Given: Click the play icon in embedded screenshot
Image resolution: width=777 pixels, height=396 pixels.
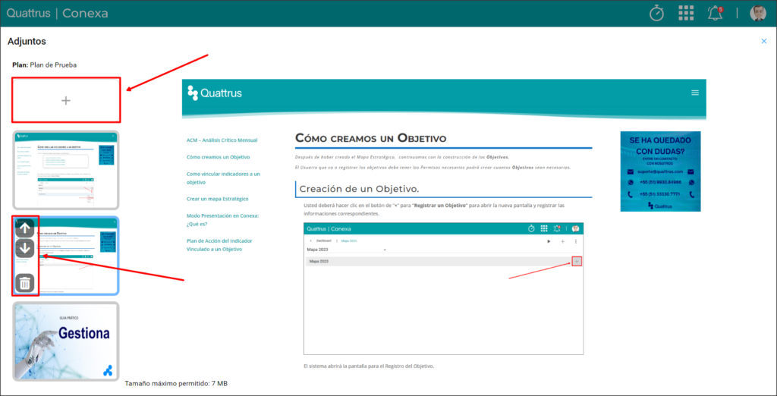Looking at the screenshot, I should tap(549, 241).
